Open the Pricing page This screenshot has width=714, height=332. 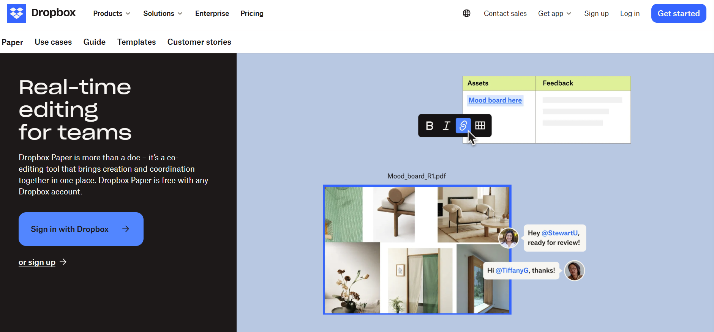252,13
